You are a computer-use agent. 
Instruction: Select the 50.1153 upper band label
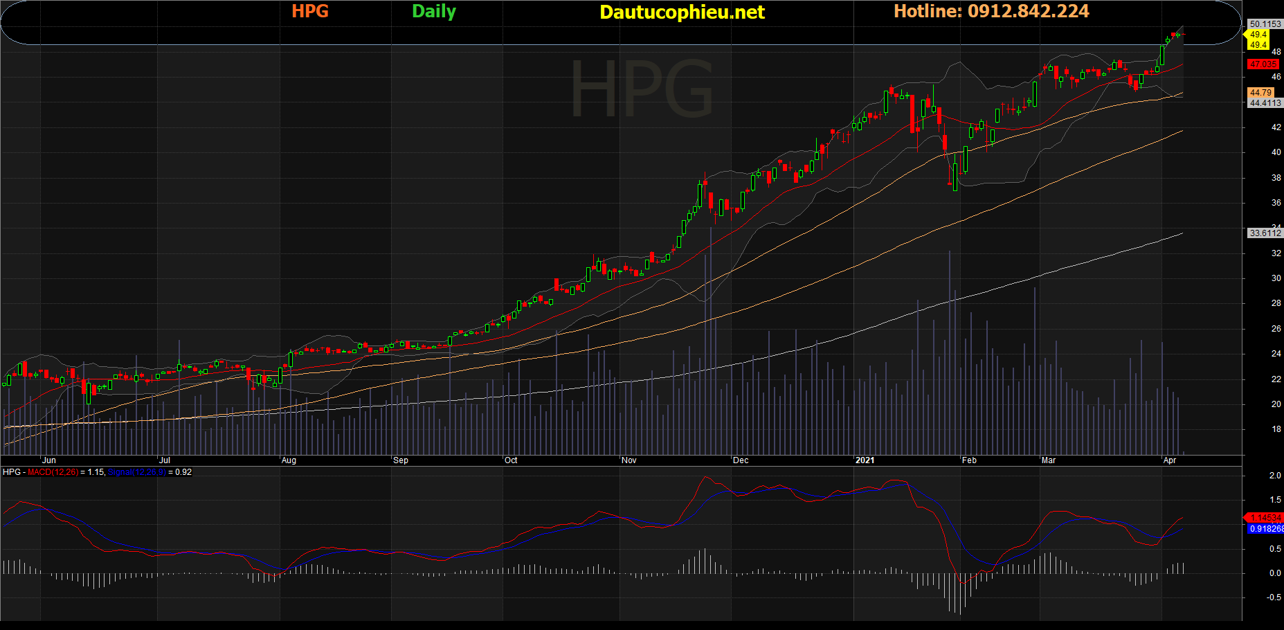point(1265,24)
